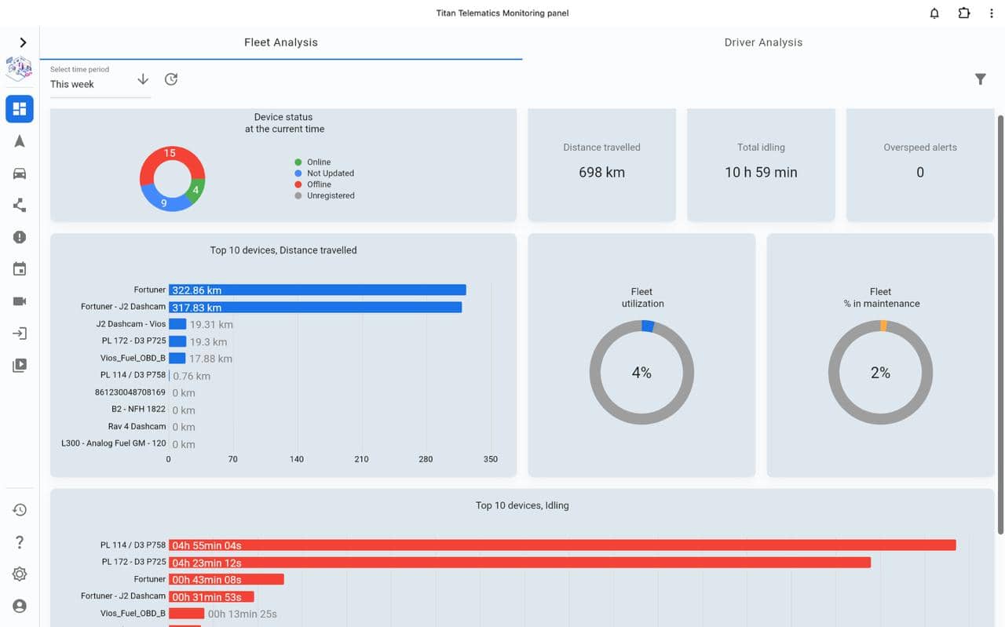Click the PL 172 - D3 P725 idling bar

coord(520,563)
